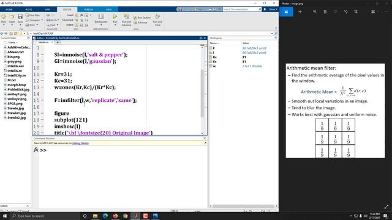This screenshot has width=392, height=220.
Task: Open the Breakpoints menu
Action: point(100,20)
